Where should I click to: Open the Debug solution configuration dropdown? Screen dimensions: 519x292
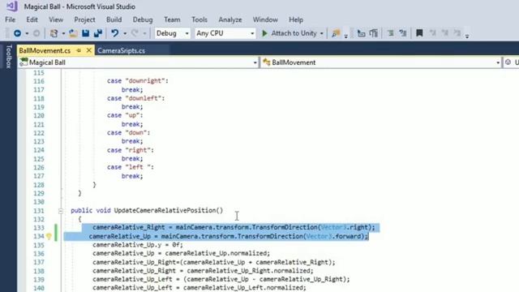pos(173,33)
